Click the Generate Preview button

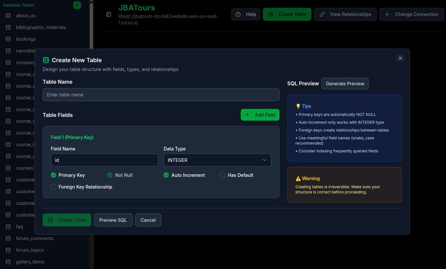tap(345, 84)
